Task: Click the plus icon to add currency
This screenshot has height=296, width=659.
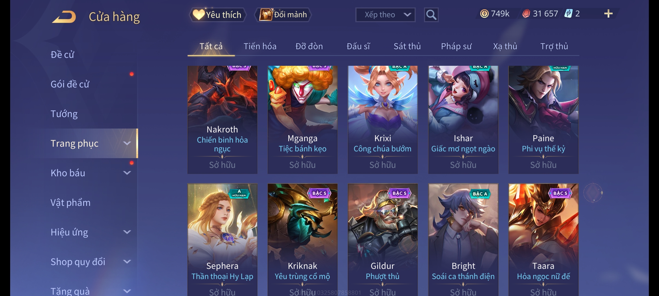Action: pos(608,14)
